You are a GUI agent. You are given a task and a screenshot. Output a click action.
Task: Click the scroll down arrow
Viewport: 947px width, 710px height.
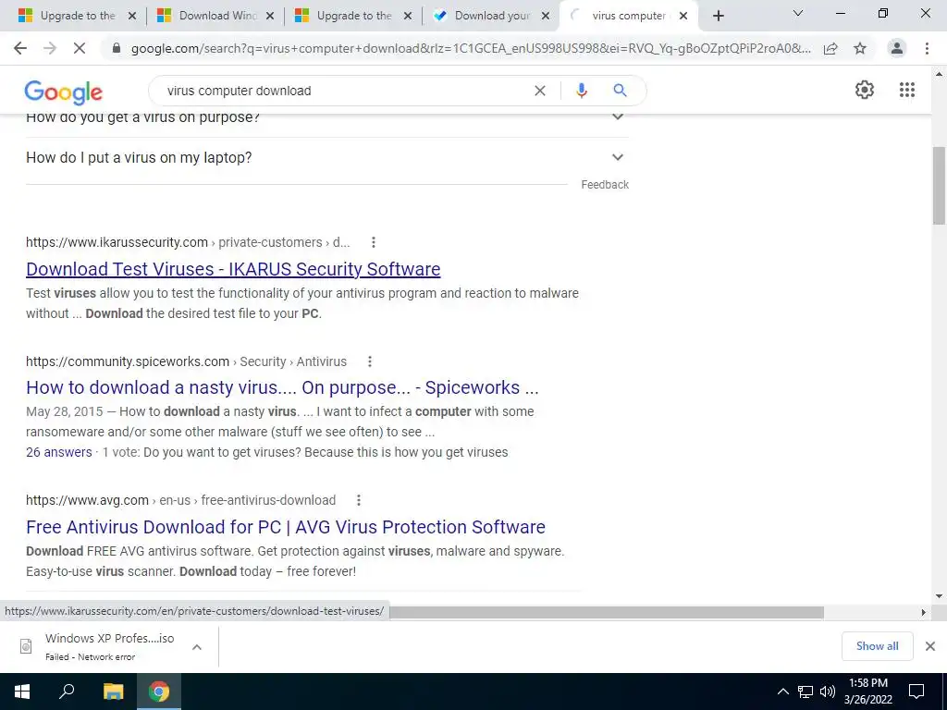point(940,596)
